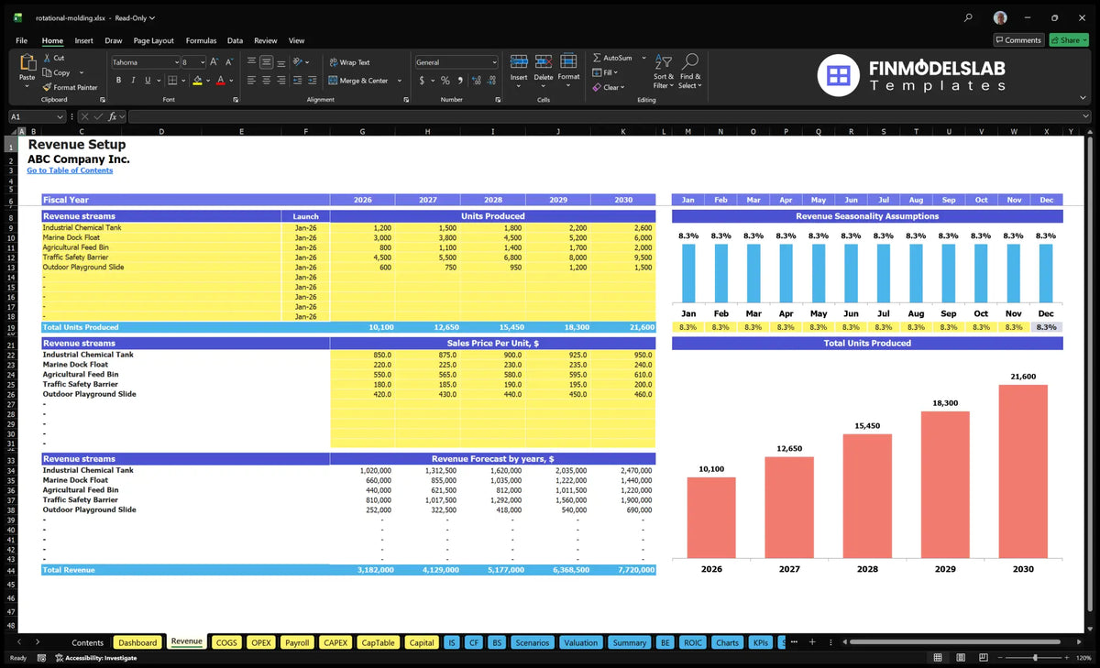Click the Comments button

(1018, 40)
